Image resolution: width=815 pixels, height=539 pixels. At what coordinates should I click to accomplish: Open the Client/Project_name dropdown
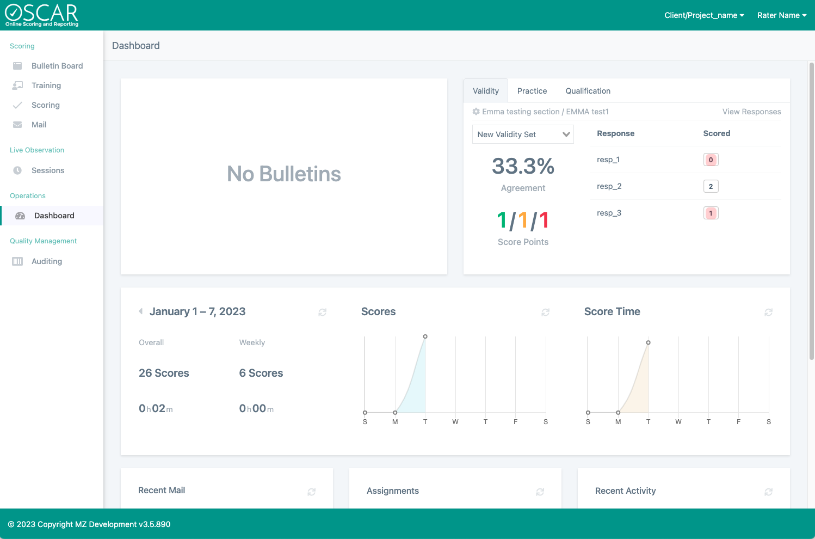pyautogui.click(x=704, y=15)
